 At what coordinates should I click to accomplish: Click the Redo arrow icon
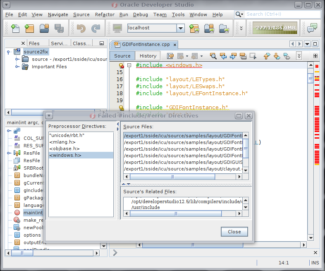point(96,28)
